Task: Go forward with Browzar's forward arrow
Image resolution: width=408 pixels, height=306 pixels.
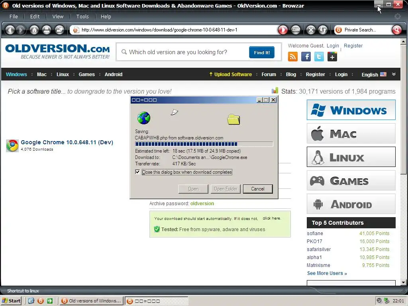Action: 21,30
